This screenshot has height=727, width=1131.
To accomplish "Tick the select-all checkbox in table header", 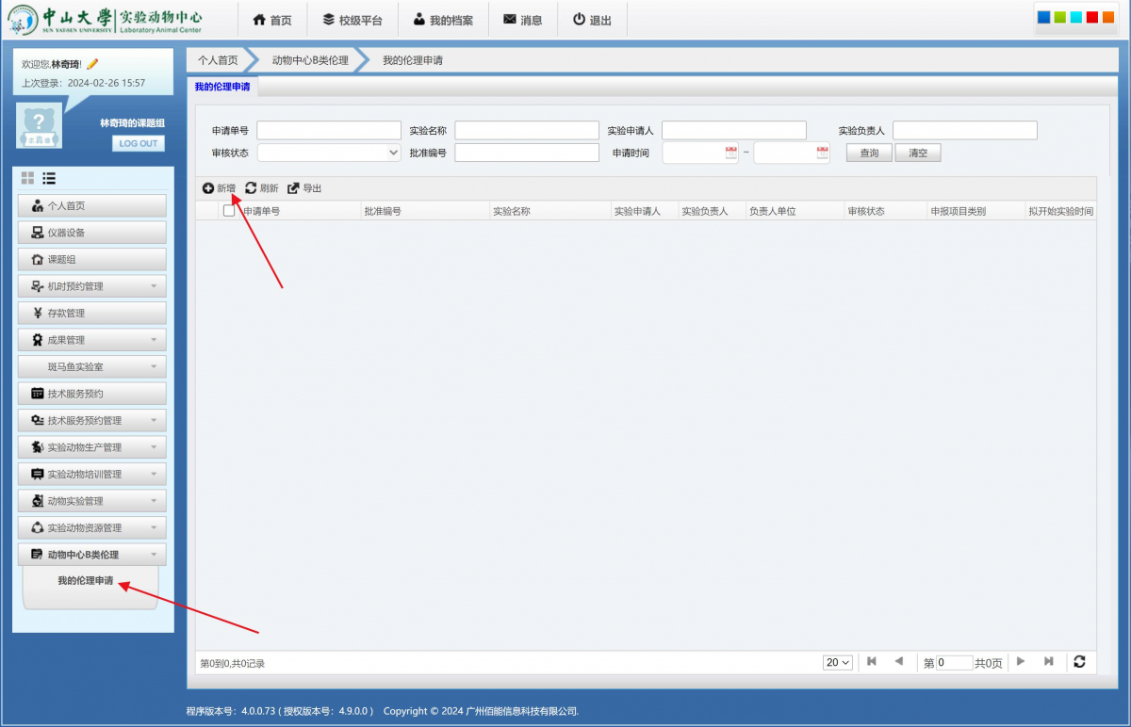I will click(x=229, y=211).
